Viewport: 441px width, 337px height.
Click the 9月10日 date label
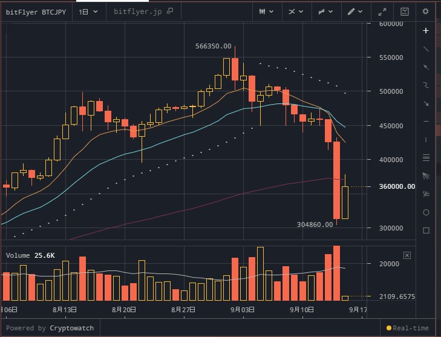(x=302, y=310)
